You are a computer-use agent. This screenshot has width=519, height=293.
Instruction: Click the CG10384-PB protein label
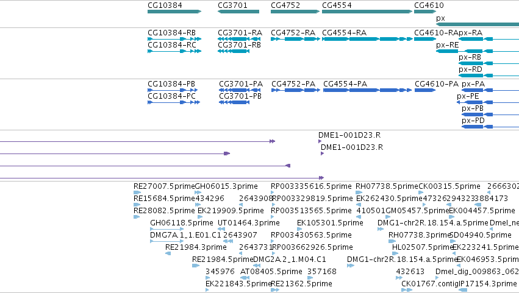171,84
